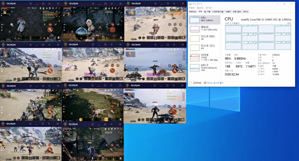The width and height of the screenshot is (299, 161).
Task: Click 리니지2M logo icon in top-left window
Action: point(3,4)
